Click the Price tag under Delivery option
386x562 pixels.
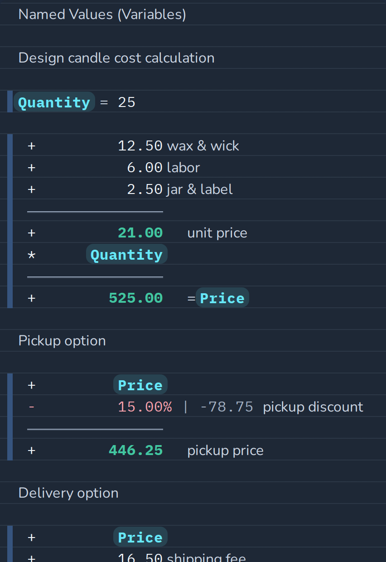point(140,538)
